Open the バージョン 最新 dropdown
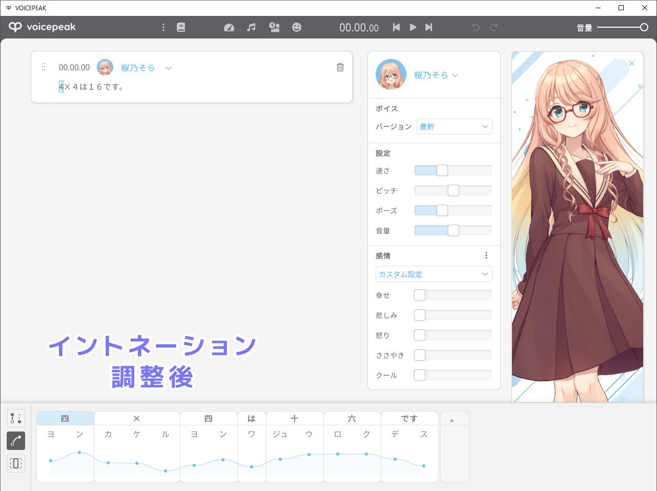657x491 pixels. (455, 127)
